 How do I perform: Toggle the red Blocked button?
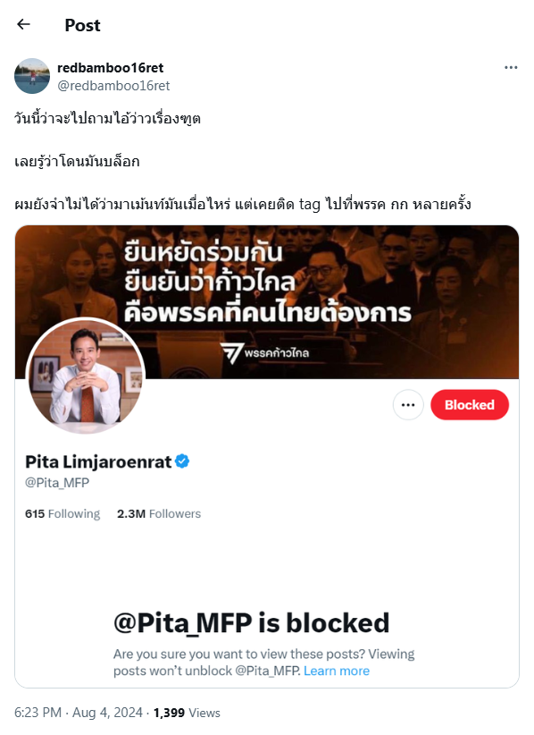coord(470,404)
